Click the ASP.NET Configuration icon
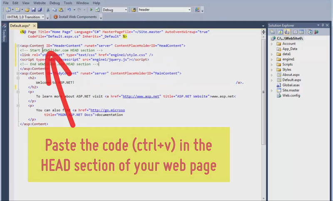Image resolution: width=333 pixels, height=201 pixels. (x=316, y=32)
